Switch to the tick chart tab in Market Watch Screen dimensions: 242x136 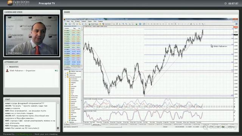pos(76,67)
